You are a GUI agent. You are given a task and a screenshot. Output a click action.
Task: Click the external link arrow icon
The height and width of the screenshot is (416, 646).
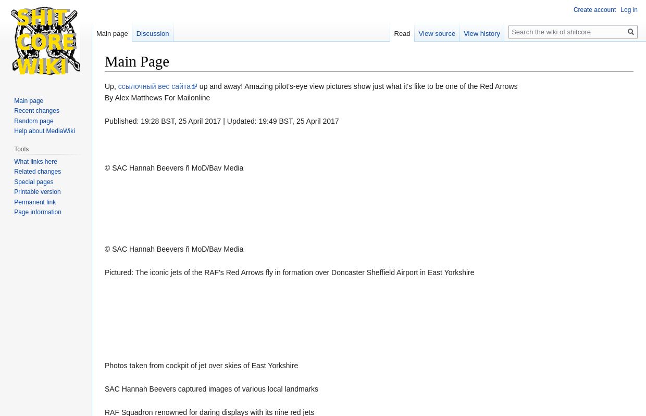[x=194, y=86]
